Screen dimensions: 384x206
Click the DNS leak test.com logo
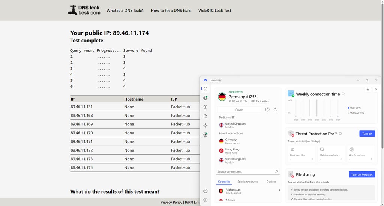84,10
